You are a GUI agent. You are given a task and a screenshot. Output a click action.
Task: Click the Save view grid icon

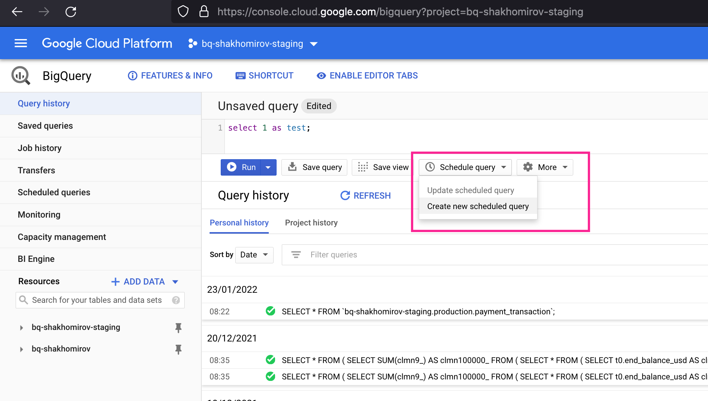coord(362,167)
